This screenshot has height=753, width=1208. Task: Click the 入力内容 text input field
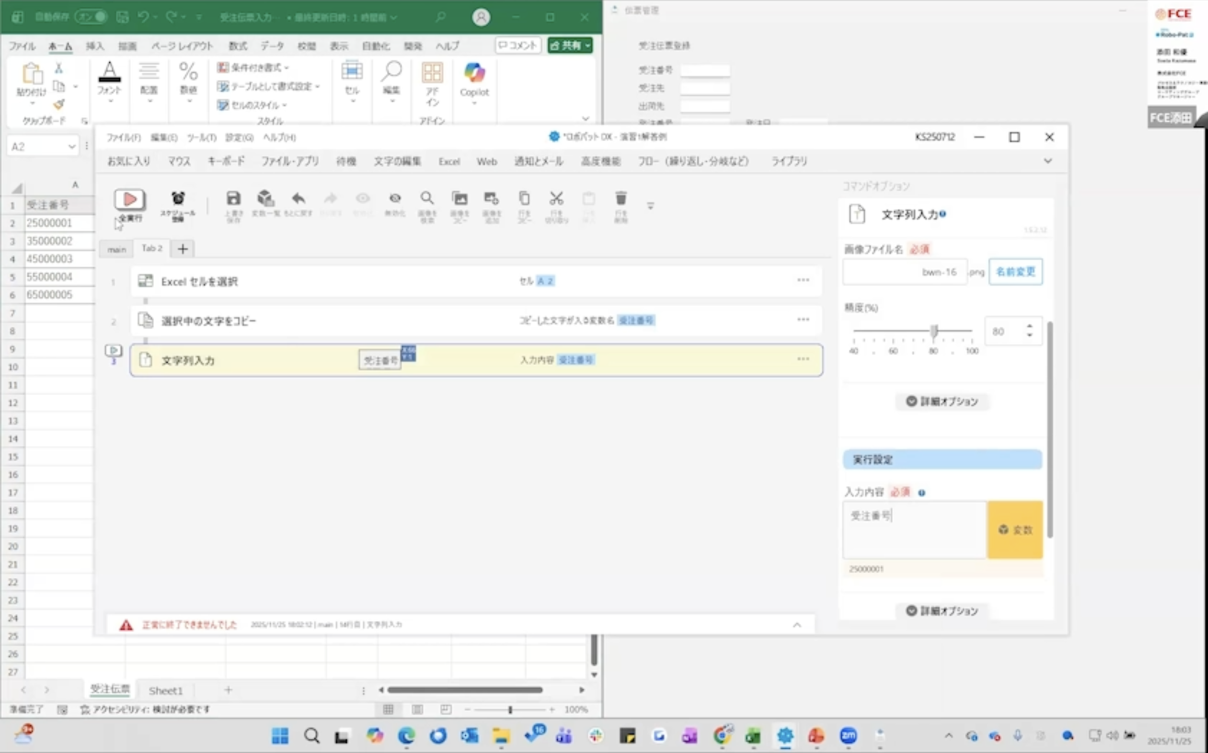[914, 530]
